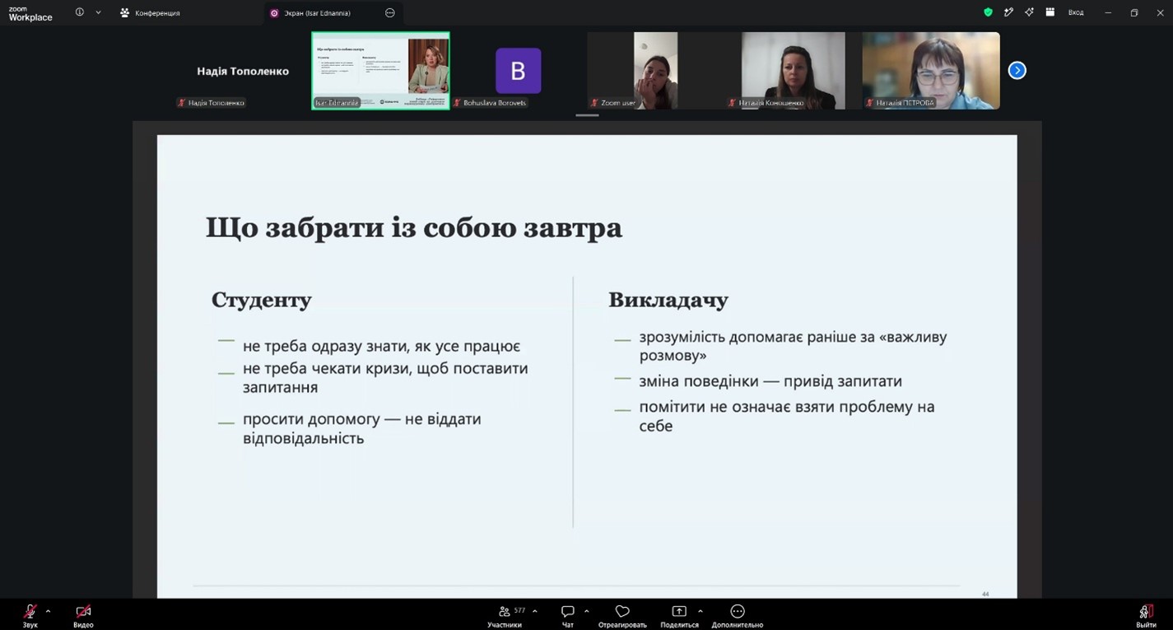1173x630 pixels.
Task: Click 'не треба одразу знати' bullet
Action: (x=381, y=347)
